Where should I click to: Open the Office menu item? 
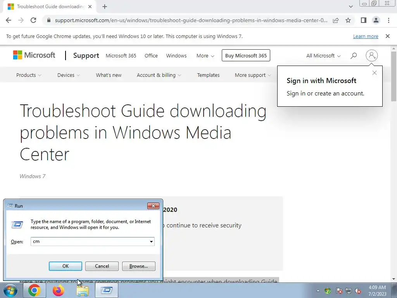(151, 56)
